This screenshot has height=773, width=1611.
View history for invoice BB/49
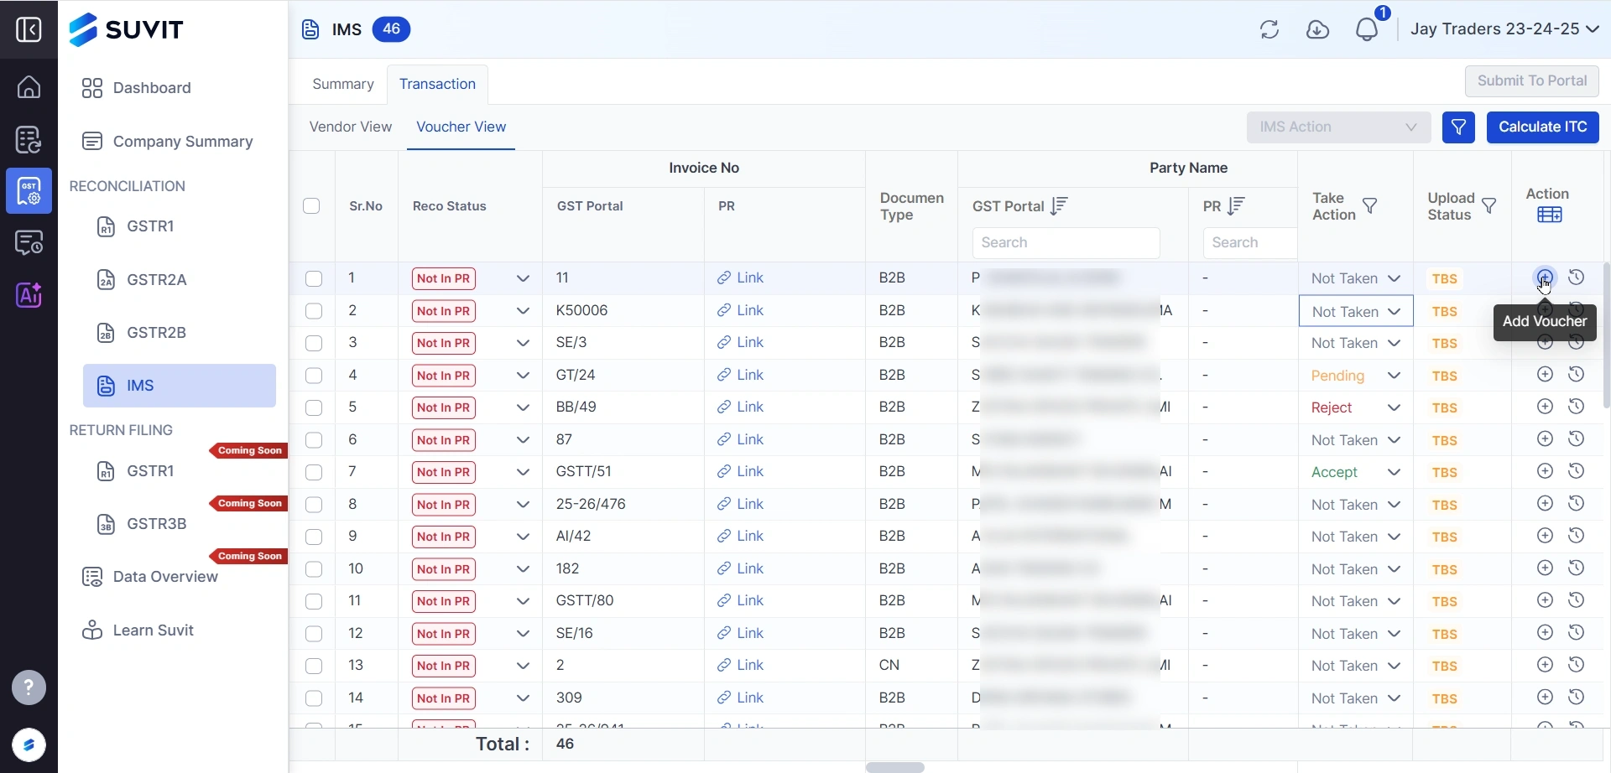[x=1577, y=407]
